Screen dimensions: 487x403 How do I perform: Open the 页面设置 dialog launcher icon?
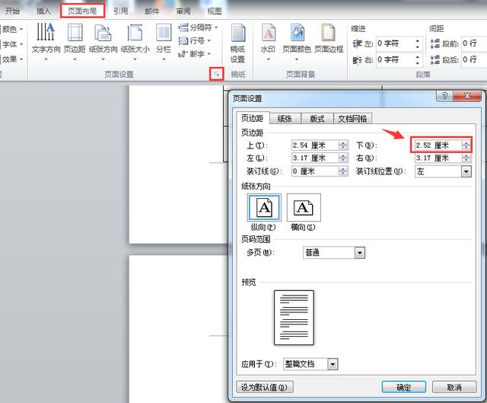pyautogui.click(x=216, y=74)
